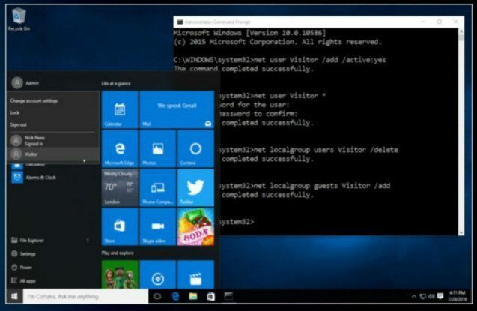Launch the Microsoft Edge tile

pyautogui.click(x=120, y=149)
